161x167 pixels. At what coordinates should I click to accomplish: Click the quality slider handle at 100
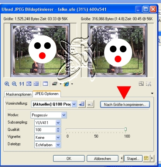click(126, 129)
